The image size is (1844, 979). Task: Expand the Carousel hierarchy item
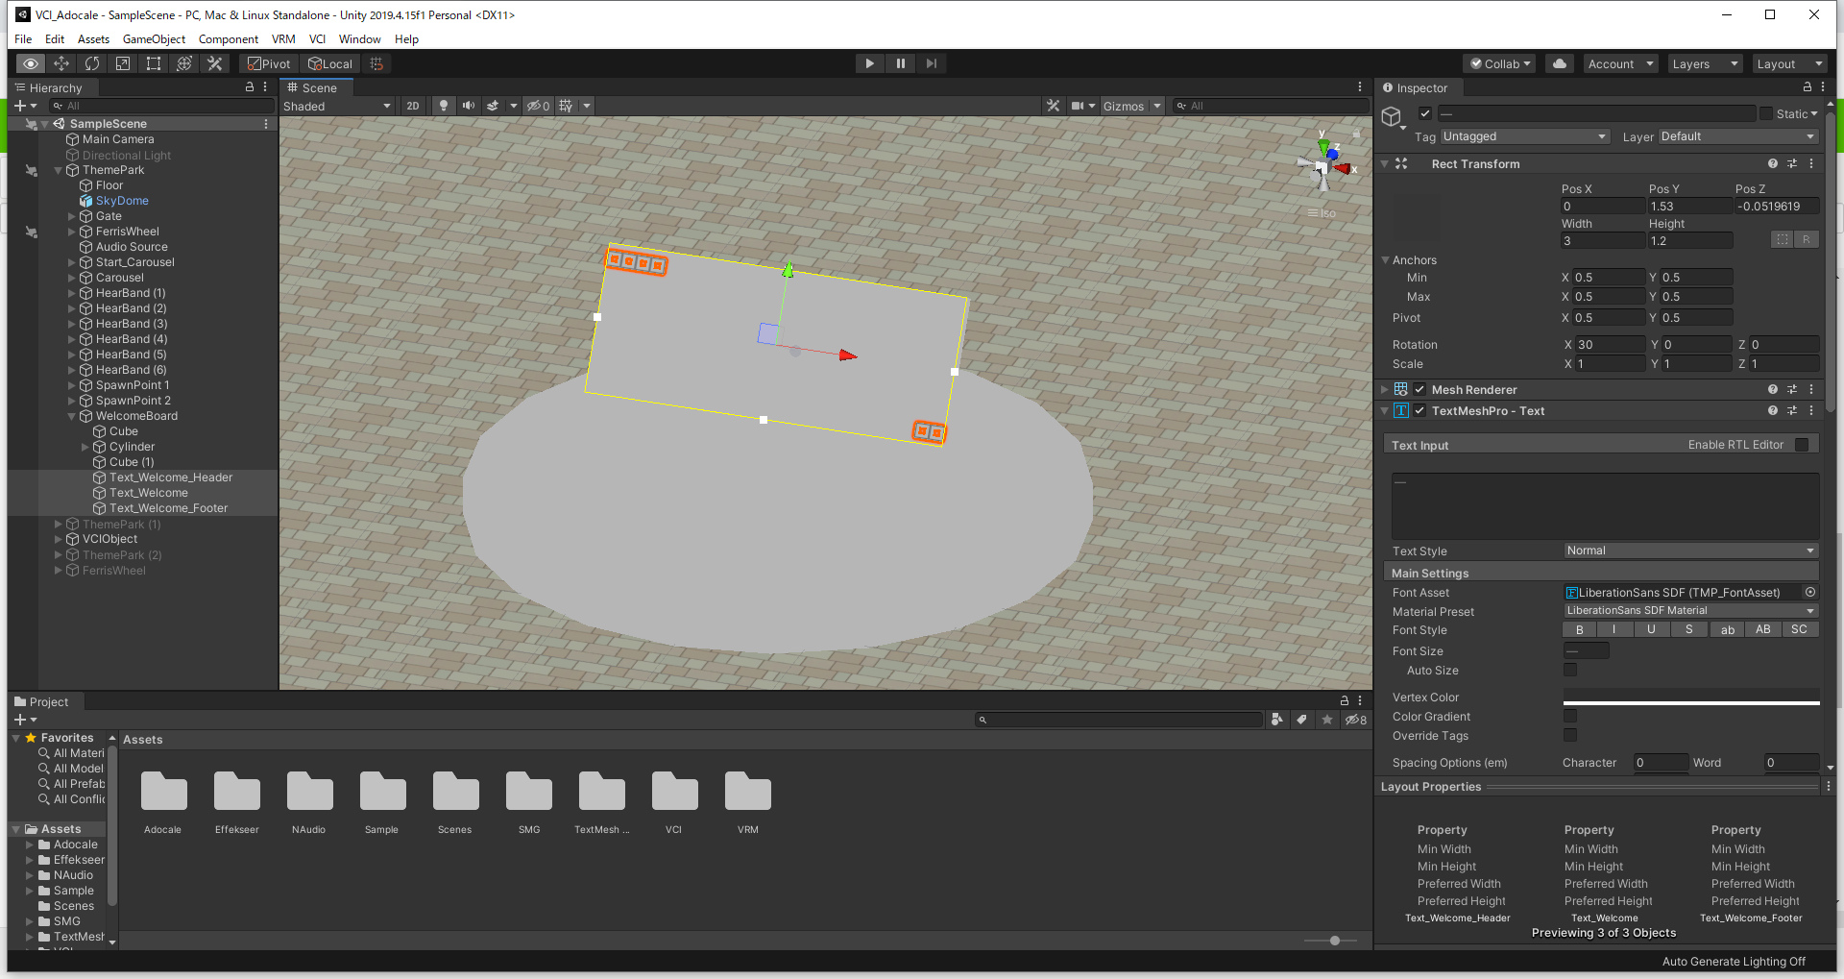pos(72,278)
